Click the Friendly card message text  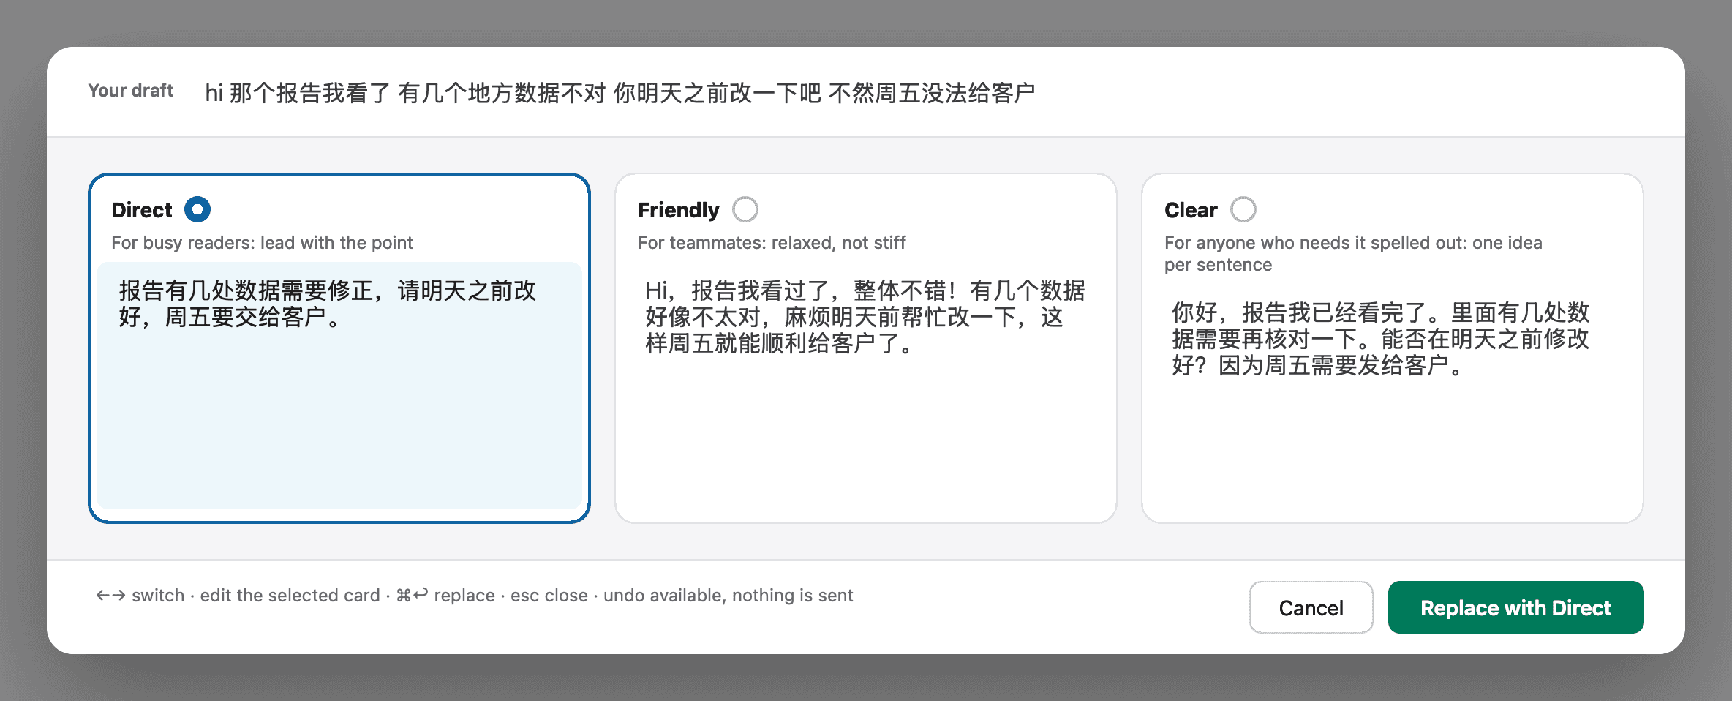tap(865, 317)
